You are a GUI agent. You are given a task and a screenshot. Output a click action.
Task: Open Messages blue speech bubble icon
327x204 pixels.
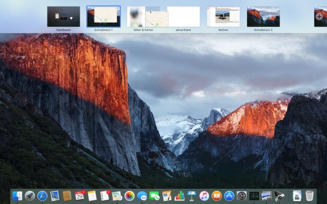pos(142,196)
